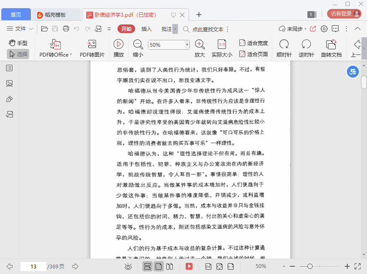Collapse the ribbon with the up chevron
The height and width of the screenshot is (274, 367).
click(358, 29)
